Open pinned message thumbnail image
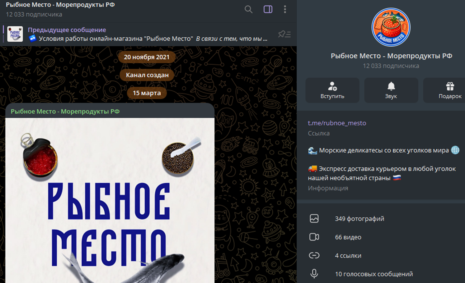Viewport: 465px width, 283px height. pos(15,34)
